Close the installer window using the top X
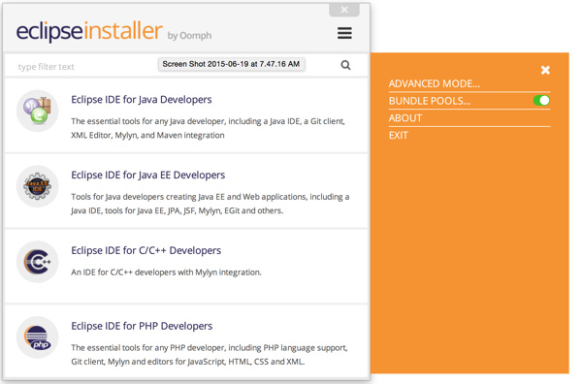 click(344, 10)
